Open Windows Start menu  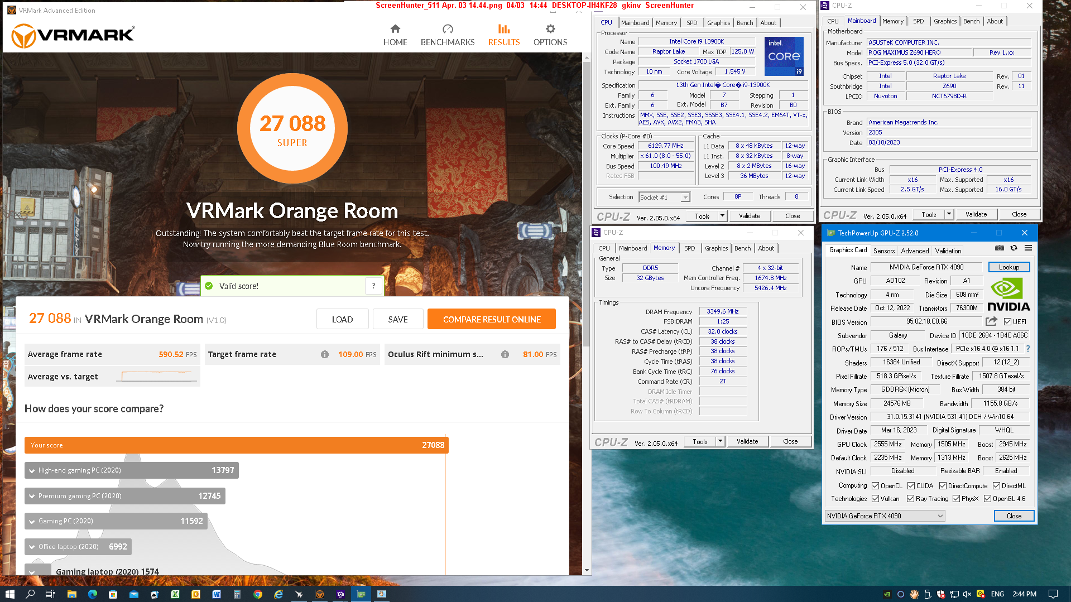9,594
